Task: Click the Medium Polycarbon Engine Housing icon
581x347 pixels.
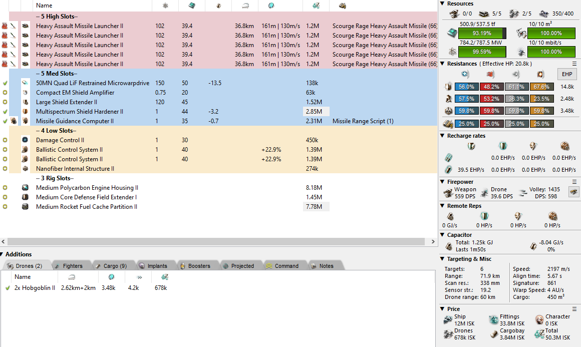Action: pos(25,188)
